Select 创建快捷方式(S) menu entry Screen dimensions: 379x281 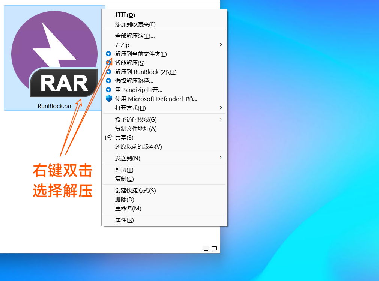164,190
